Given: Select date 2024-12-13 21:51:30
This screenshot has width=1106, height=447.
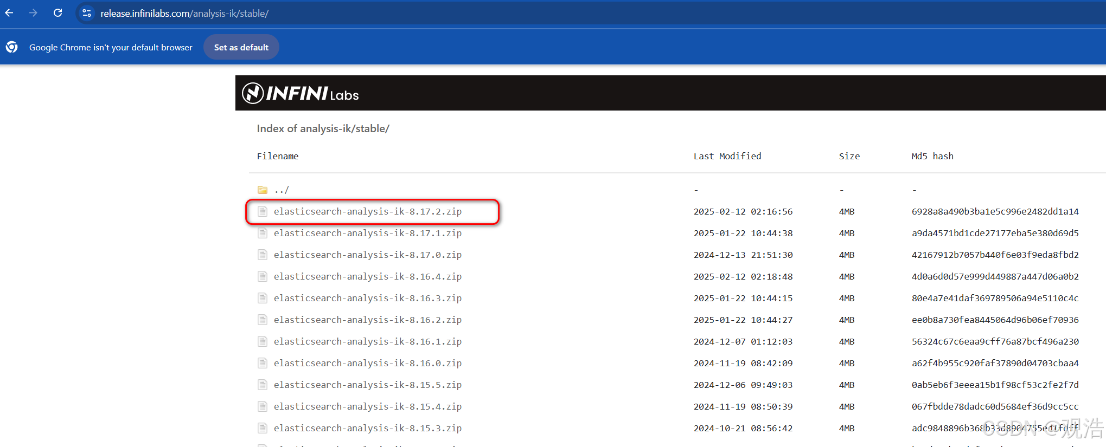Looking at the screenshot, I should pyautogui.click(x=743, y=255).
